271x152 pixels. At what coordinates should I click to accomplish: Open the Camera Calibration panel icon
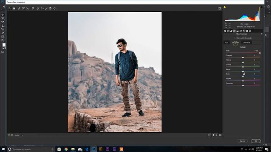tap(247, 31)
